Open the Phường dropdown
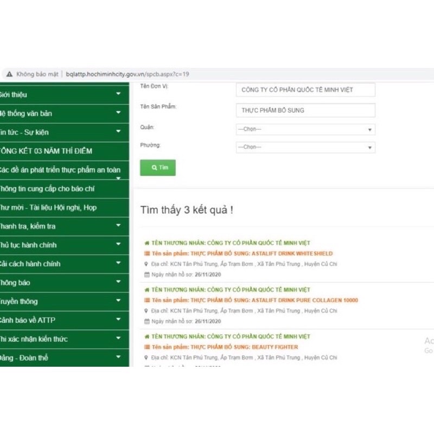 coord(305,147)
